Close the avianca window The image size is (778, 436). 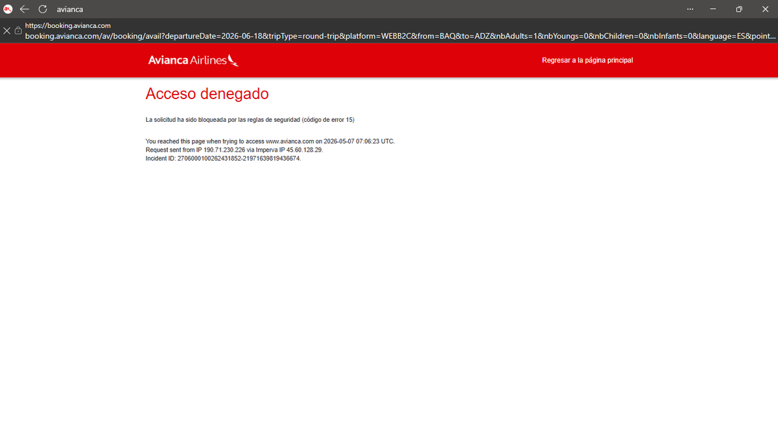tap(765, 9)
